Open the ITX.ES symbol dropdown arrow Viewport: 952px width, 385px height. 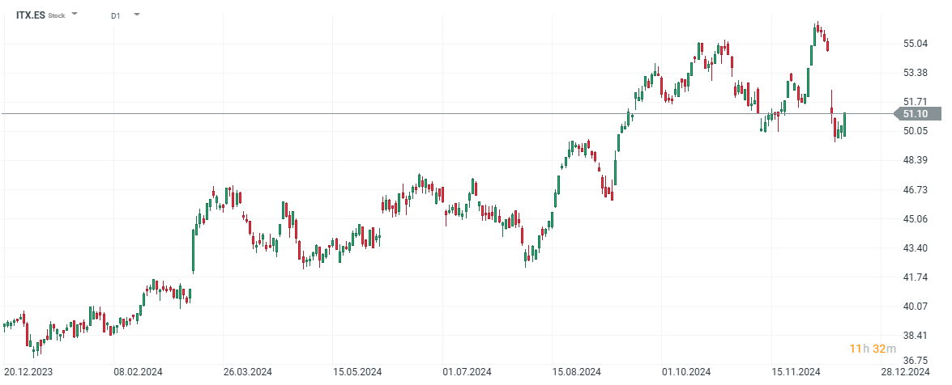click(x=75, y=15)
